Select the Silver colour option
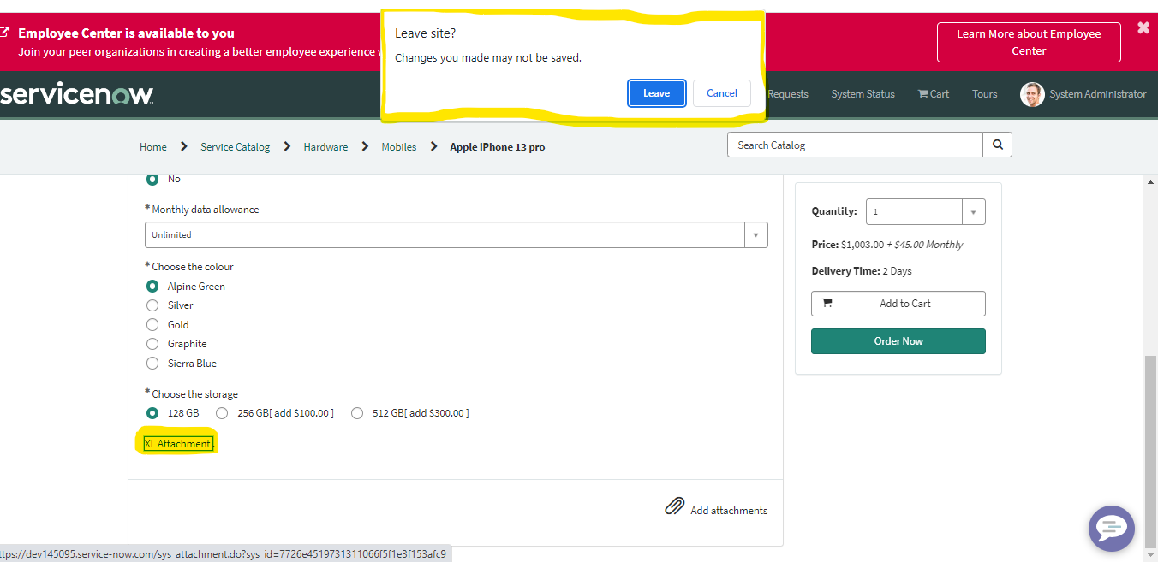This screenshot has height=562, width=1158. tap(152, 305)
